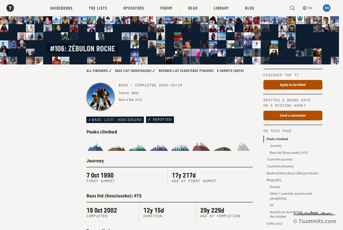Open the Gear navigation item
Image resolution: width=343 pixels, height=230 pixels.
193,8
